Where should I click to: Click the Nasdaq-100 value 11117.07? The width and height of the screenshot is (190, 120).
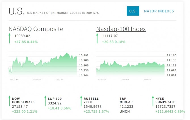click(110, 36)
